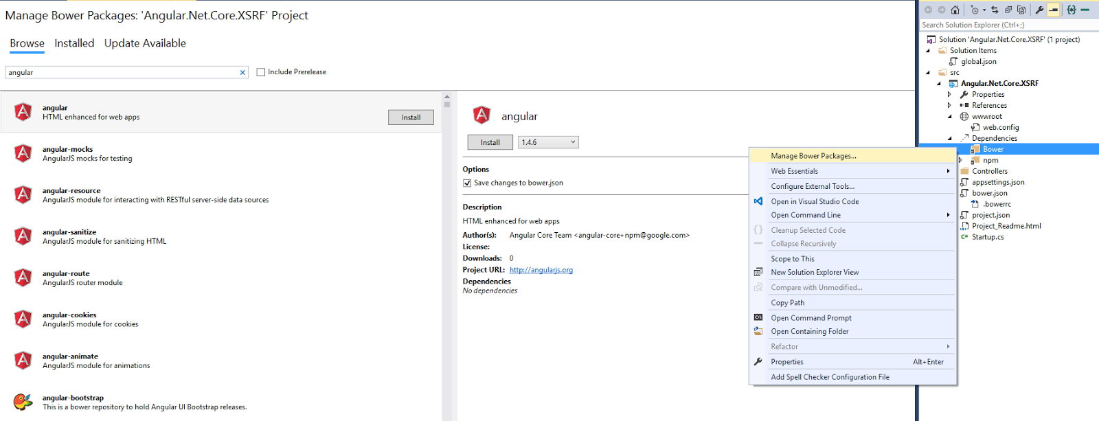Open the Pending Changes Filter clock icon
Screen dimensions: 1099x421
pyautogui.click(x=974, y=10)
